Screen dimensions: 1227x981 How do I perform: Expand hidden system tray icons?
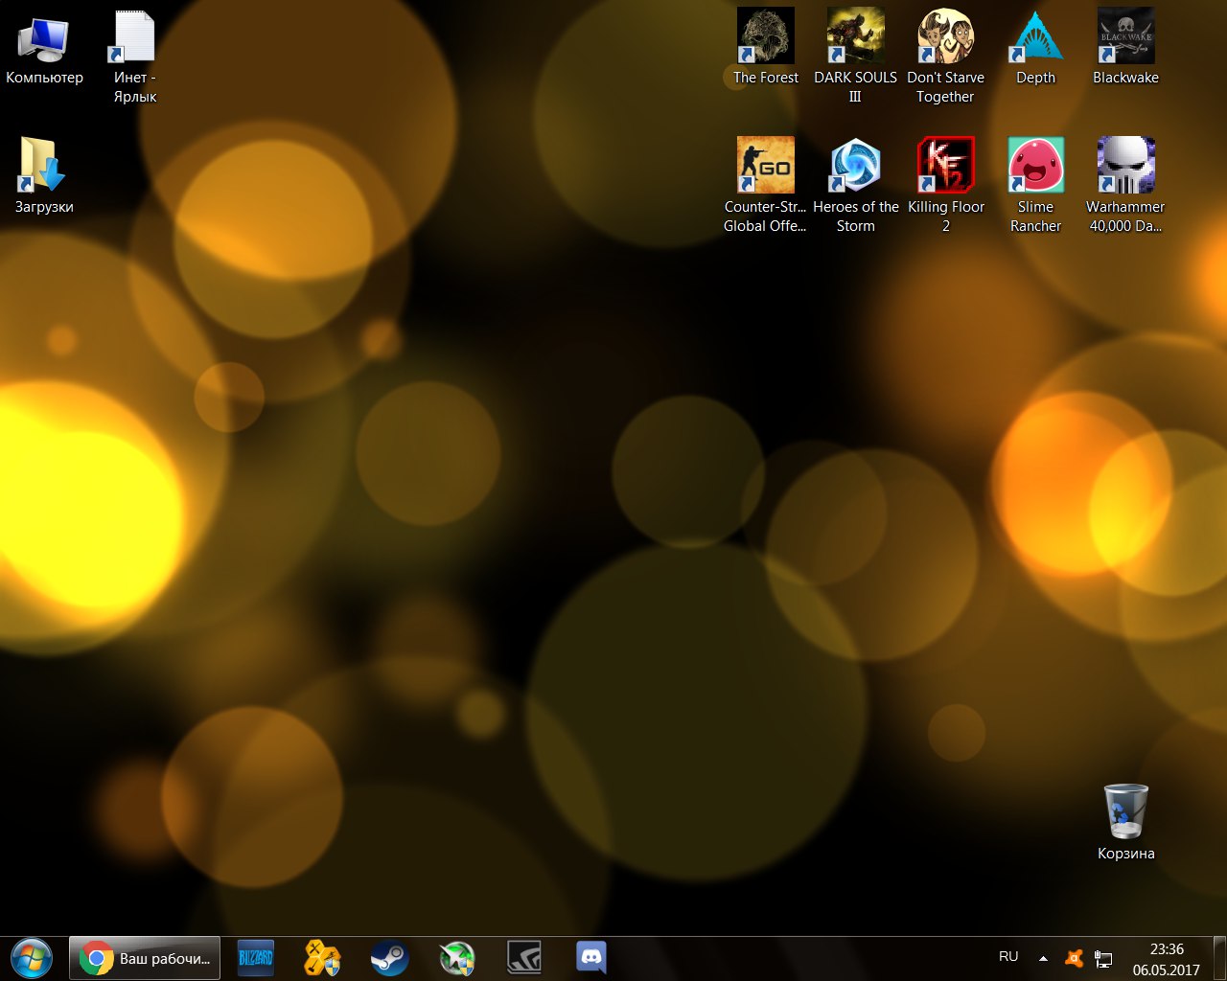(x=1043, y=958)
